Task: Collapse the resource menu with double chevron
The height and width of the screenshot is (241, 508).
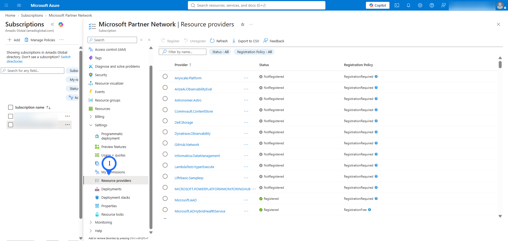Action: pyautogui.click(x=149, y=40)
